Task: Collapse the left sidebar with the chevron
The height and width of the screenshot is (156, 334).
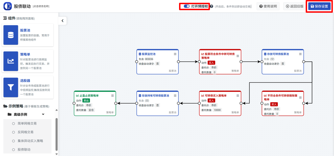Action: point(62,21)
